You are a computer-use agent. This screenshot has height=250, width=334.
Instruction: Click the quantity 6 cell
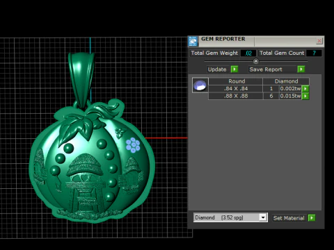[x=271, y=96]
